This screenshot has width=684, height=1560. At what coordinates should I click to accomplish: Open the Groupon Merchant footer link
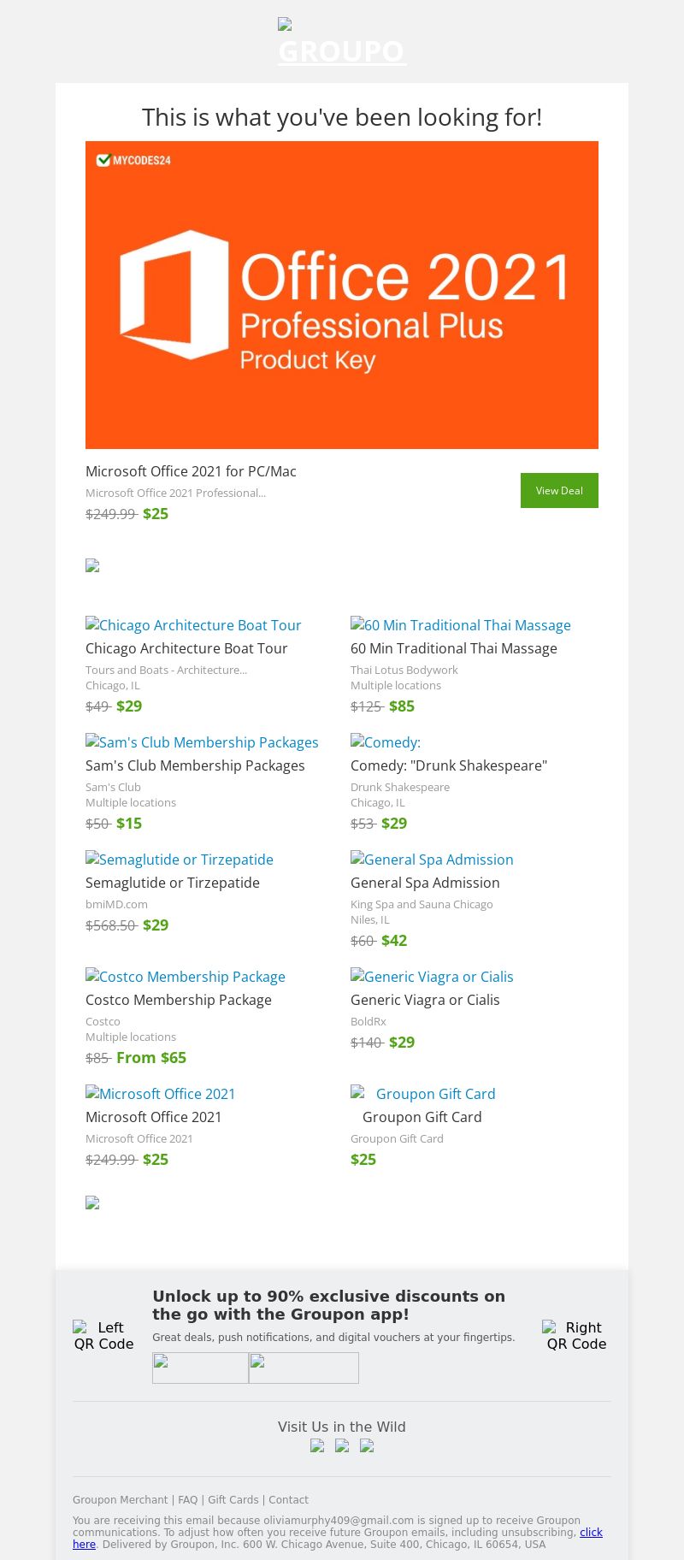point(120,1499)
